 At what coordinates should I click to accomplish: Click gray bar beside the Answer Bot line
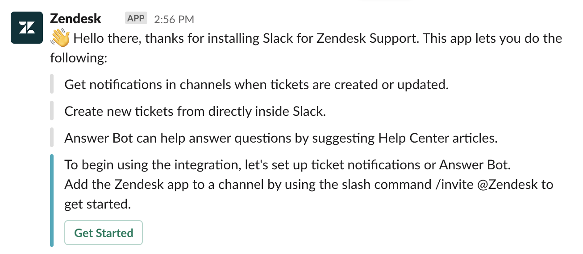[52, 138]
